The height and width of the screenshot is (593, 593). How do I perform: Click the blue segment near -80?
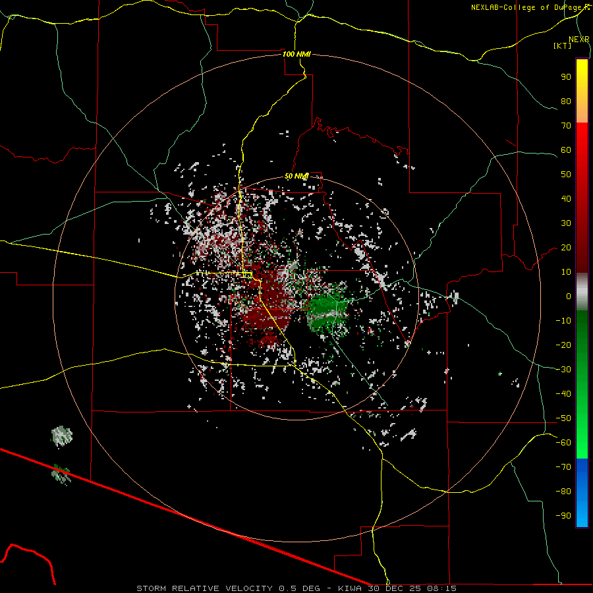tap(582, 492)
